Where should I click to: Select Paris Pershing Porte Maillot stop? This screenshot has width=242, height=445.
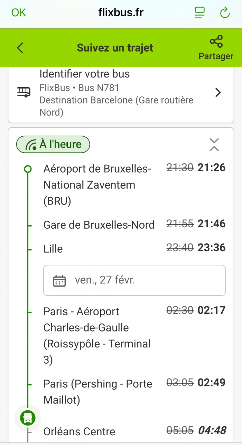pos(98,392)
